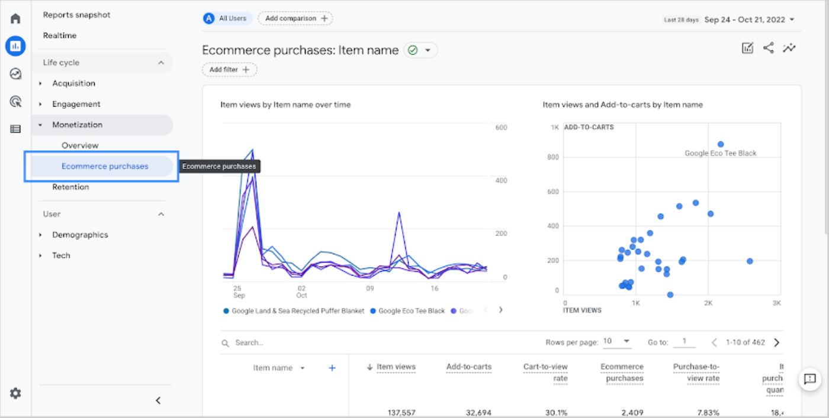Open Reports snapshot
The height and width of the screenshot is (418, 829).
tap(76, 15)
